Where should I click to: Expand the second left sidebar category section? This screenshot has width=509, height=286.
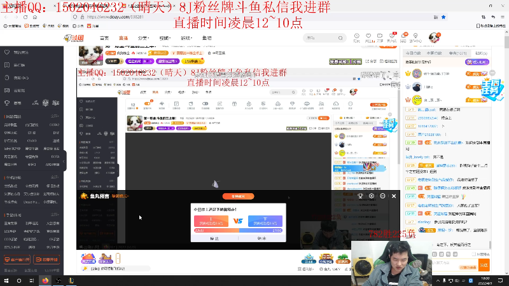[x=55, y=177]
